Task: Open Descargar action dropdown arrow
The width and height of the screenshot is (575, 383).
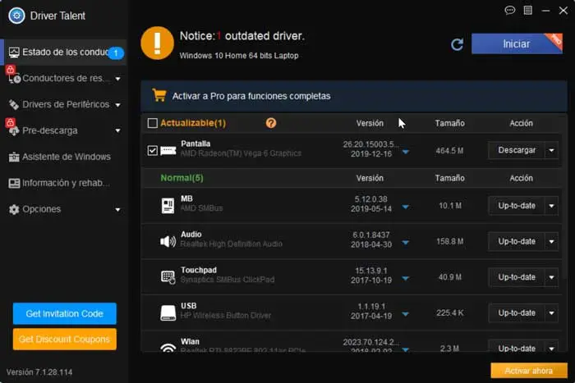Action: pyautogui.click(x=551, y=150)
